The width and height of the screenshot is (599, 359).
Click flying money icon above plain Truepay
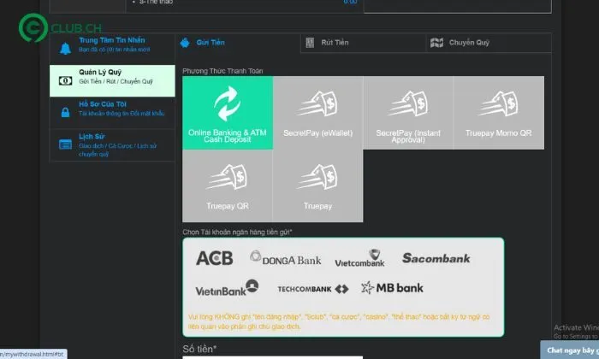coord(317,177)
